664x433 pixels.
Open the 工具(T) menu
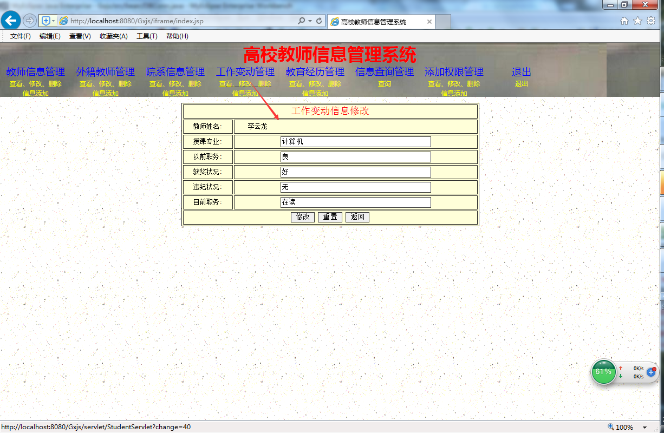147,36
